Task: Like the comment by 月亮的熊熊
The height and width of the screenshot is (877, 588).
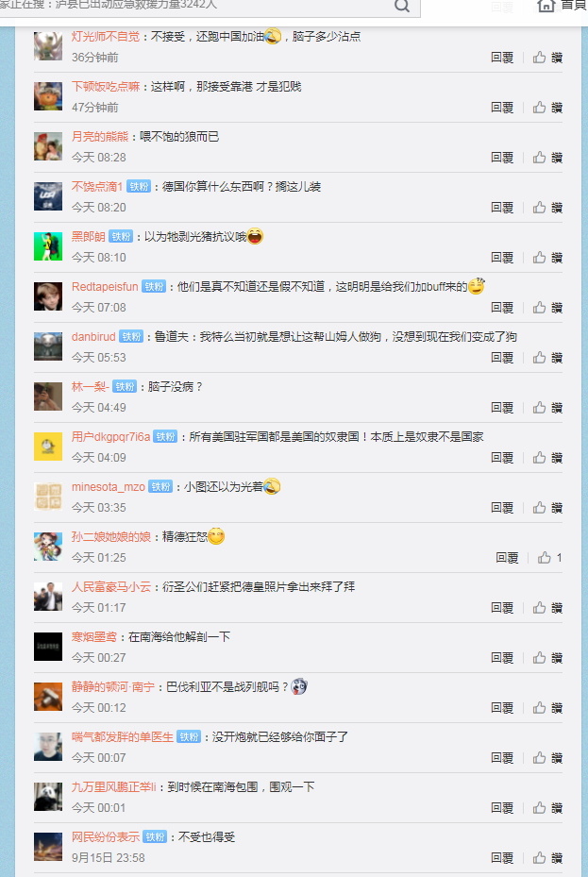Action: coord(547,158)
